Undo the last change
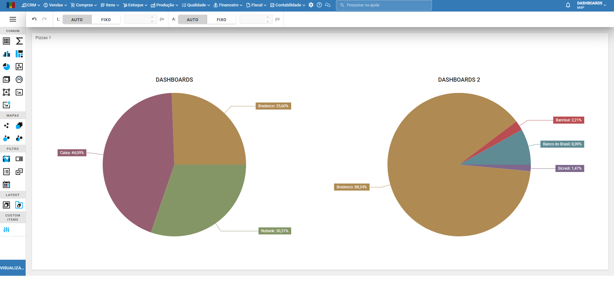The height and width of the screenshot is (286, 614). pos(34,19)
